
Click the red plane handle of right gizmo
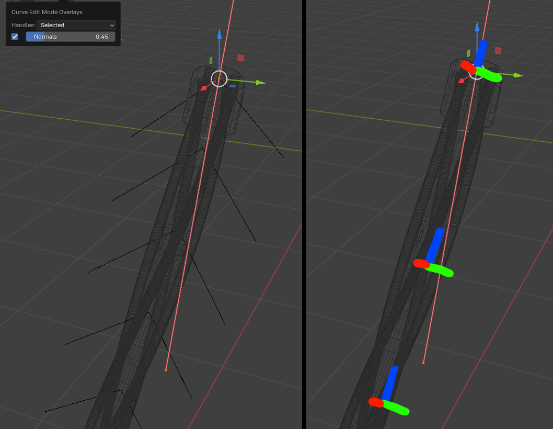(498, 51)
